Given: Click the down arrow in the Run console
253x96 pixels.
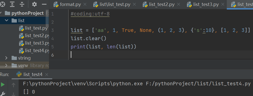Looking at the screenshot, I should click(x=13, y=94).
